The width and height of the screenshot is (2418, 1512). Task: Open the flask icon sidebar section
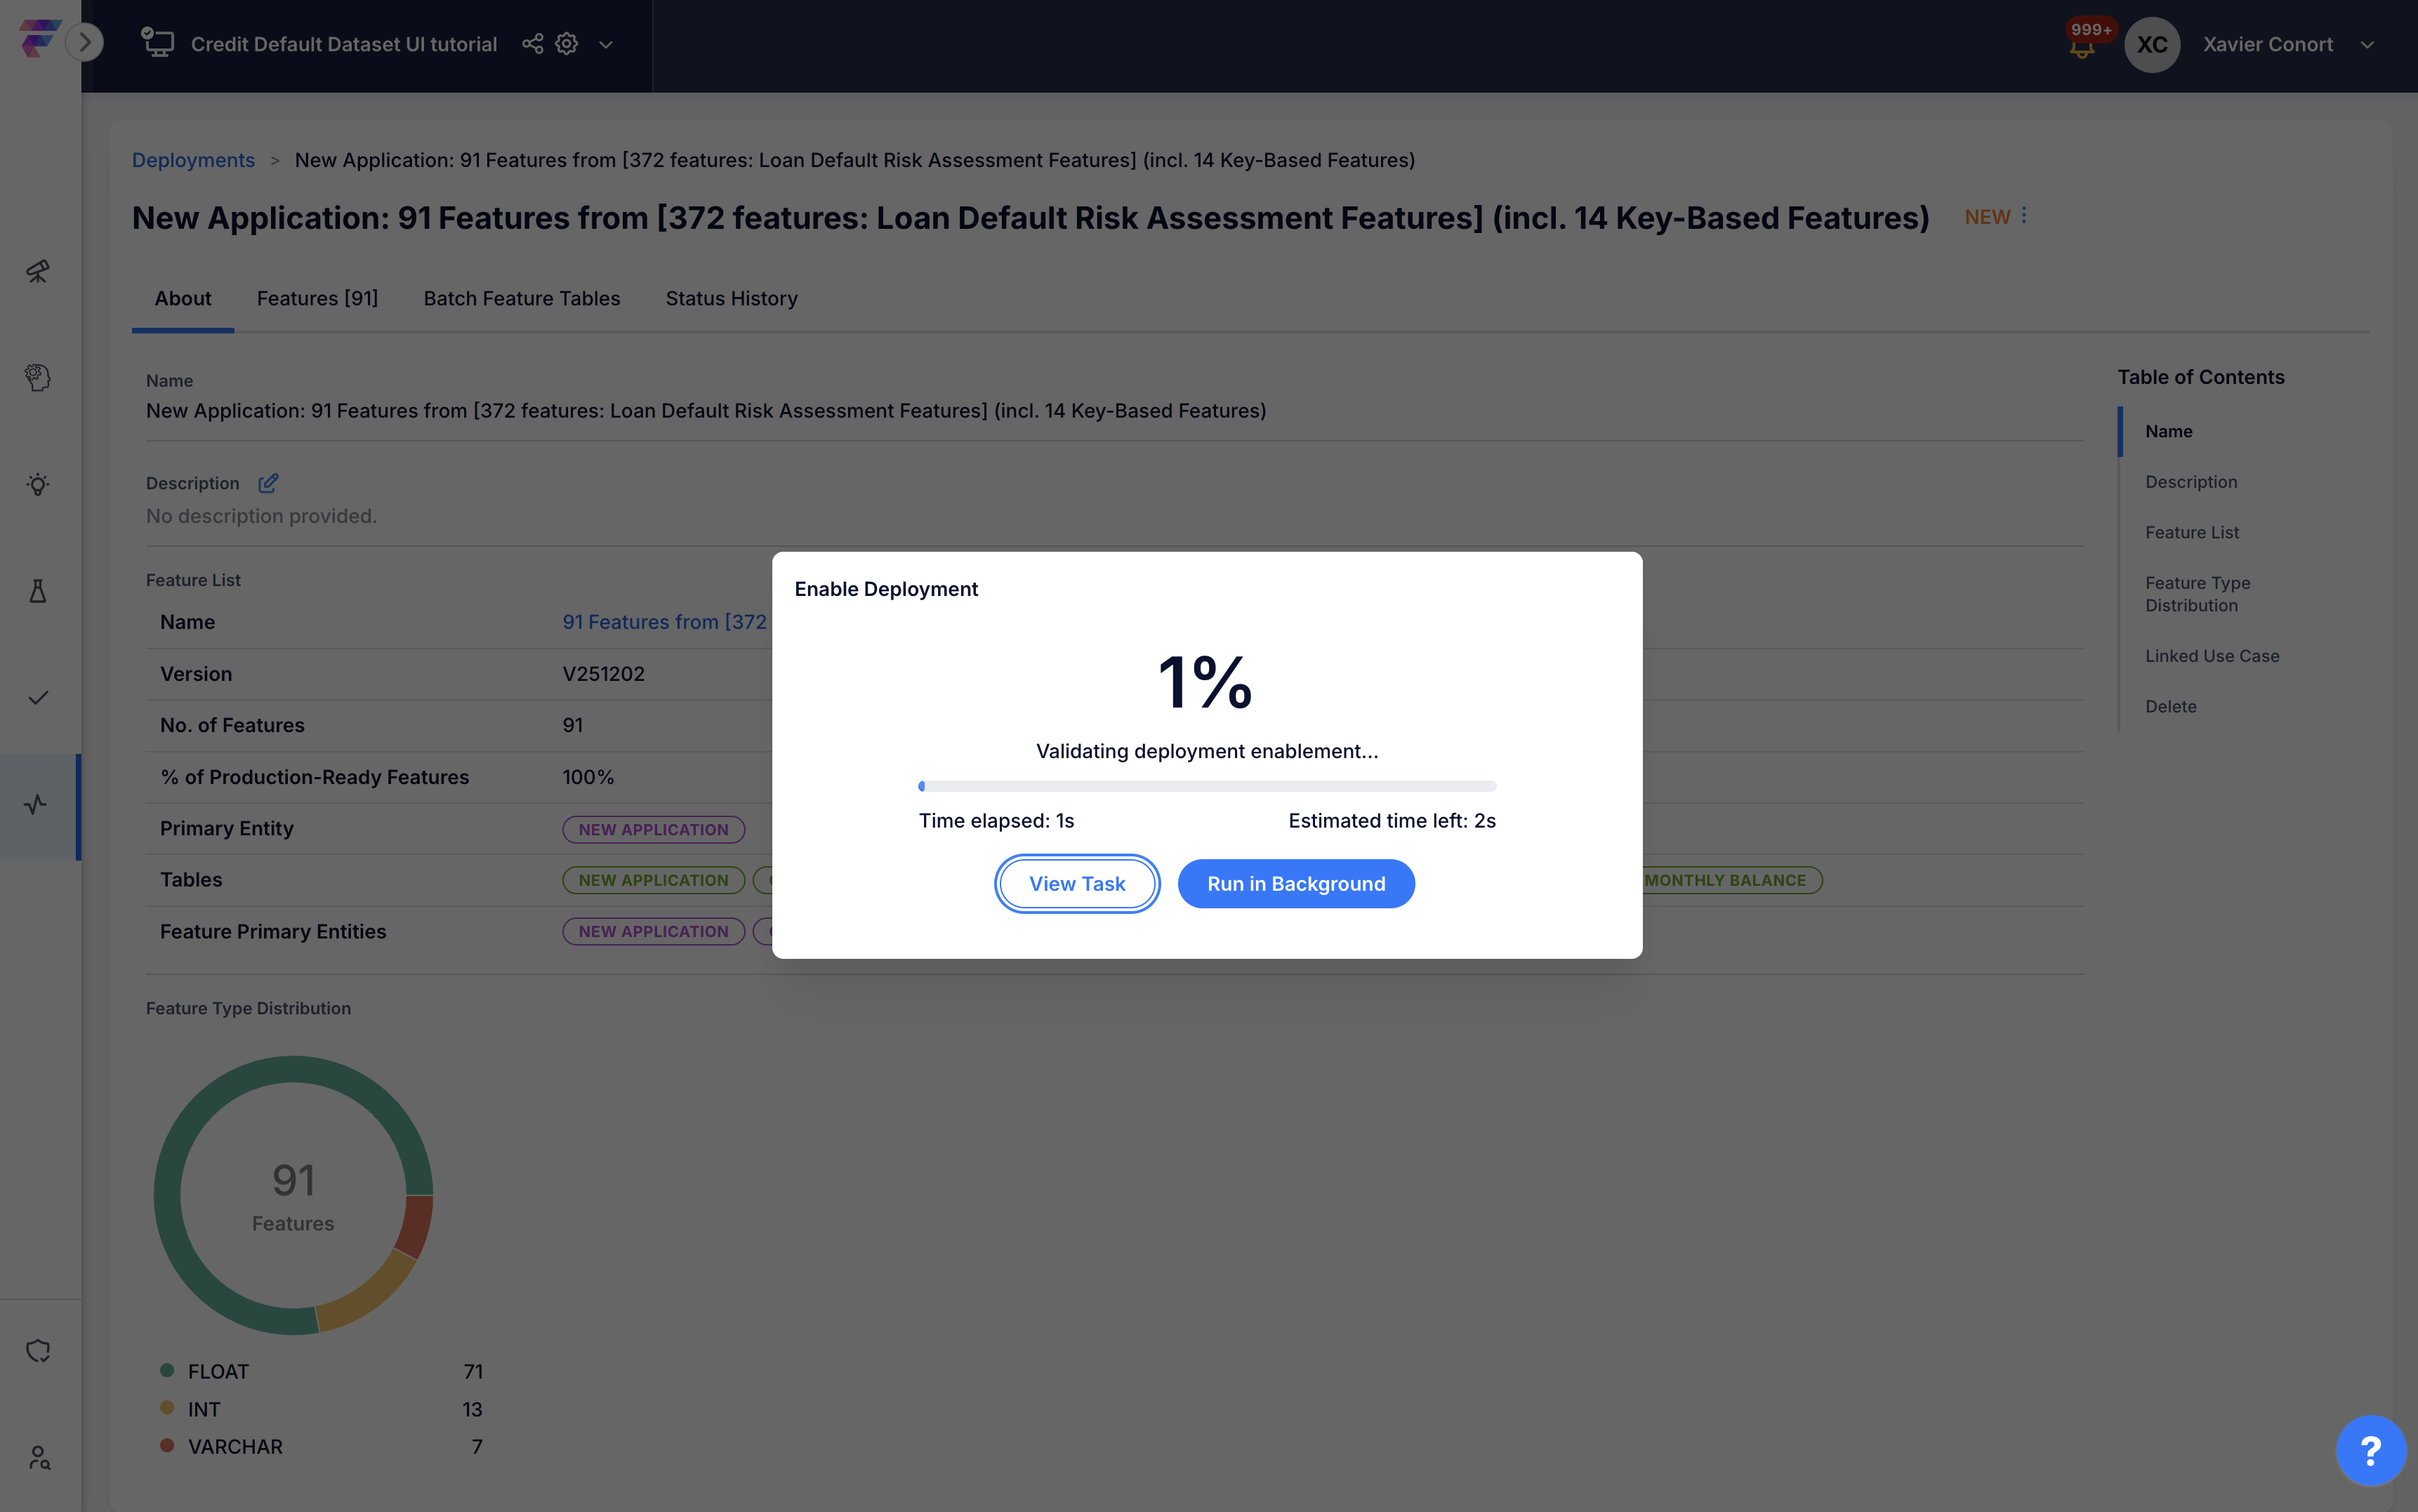38,591
